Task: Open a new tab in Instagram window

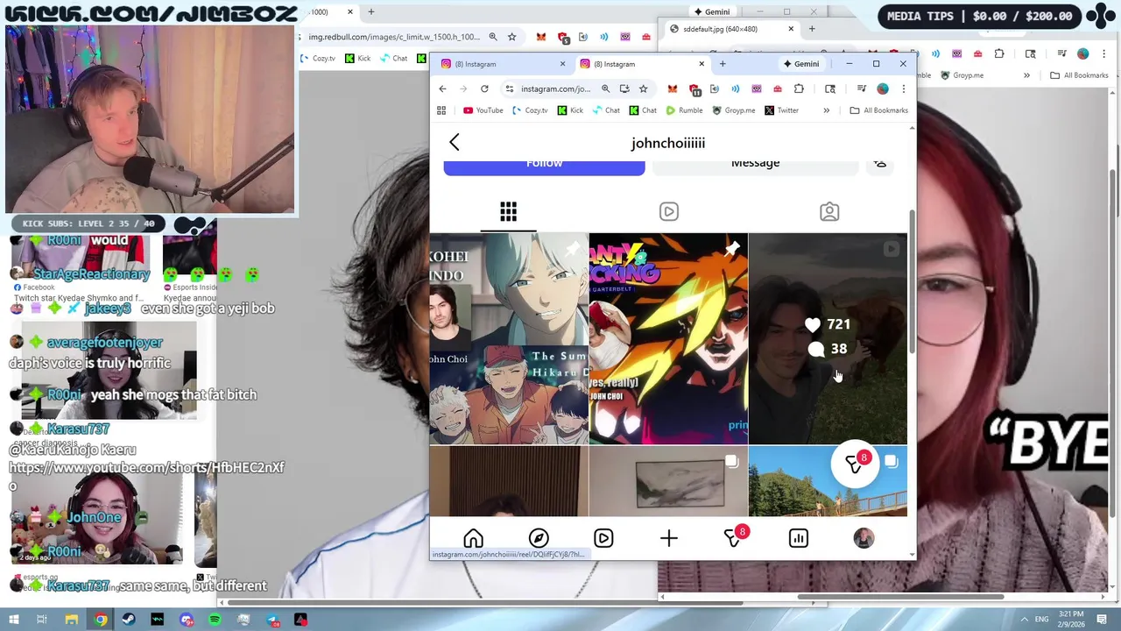Action: pyautogui.click(x=723, y=64)
